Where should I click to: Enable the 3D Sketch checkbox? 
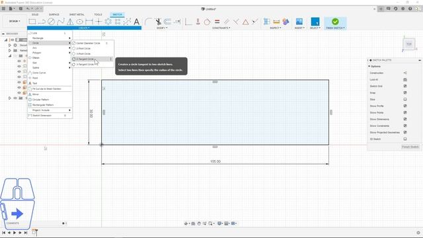(405, 139)
